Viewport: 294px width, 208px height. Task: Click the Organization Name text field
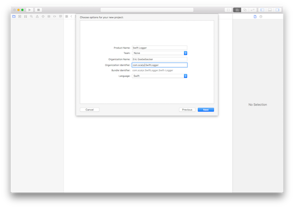(159, 59)
